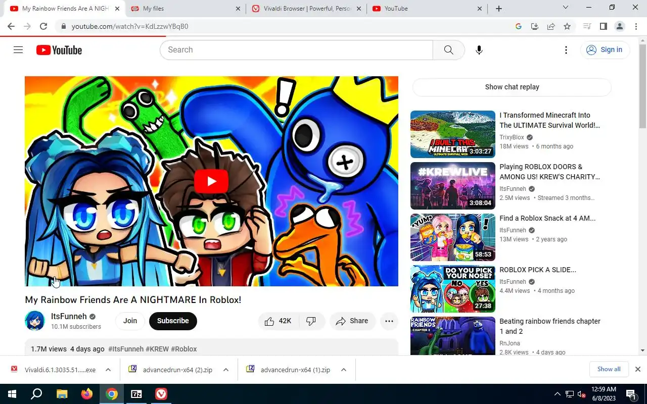The height and width of the screenshot is (404, 647).
Task: Bookmark this page with star icon
Action: click(x=567, y=26)
